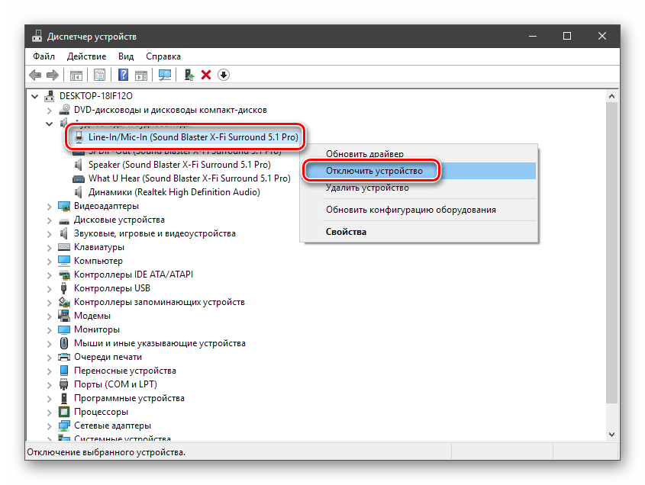Choose Отключить устройство in context menu

[373, 171]
